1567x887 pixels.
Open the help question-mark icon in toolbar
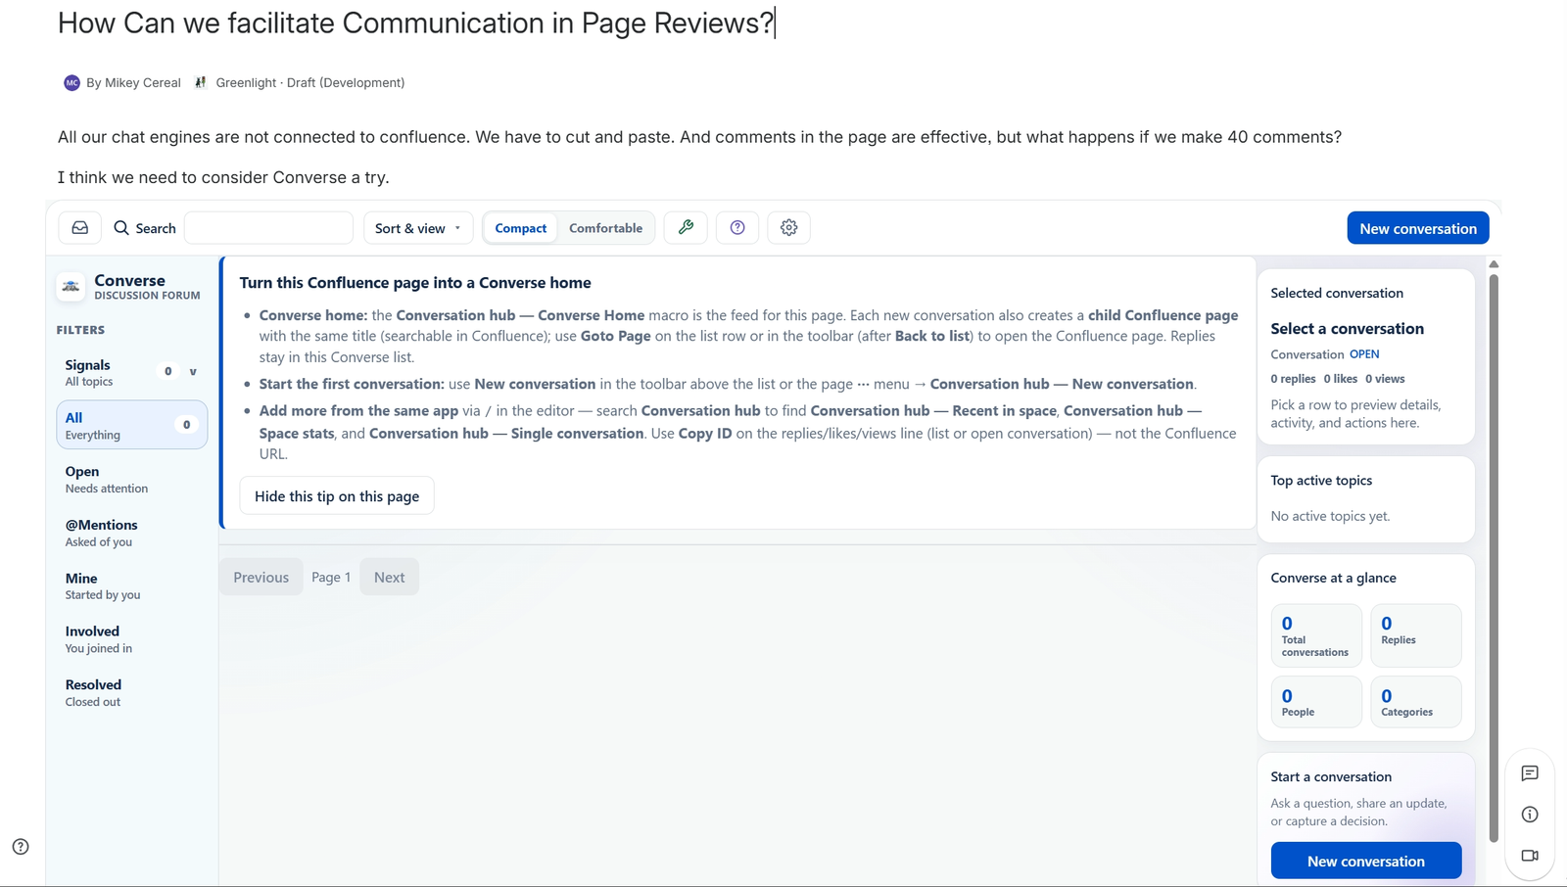(x=737, y=228)
